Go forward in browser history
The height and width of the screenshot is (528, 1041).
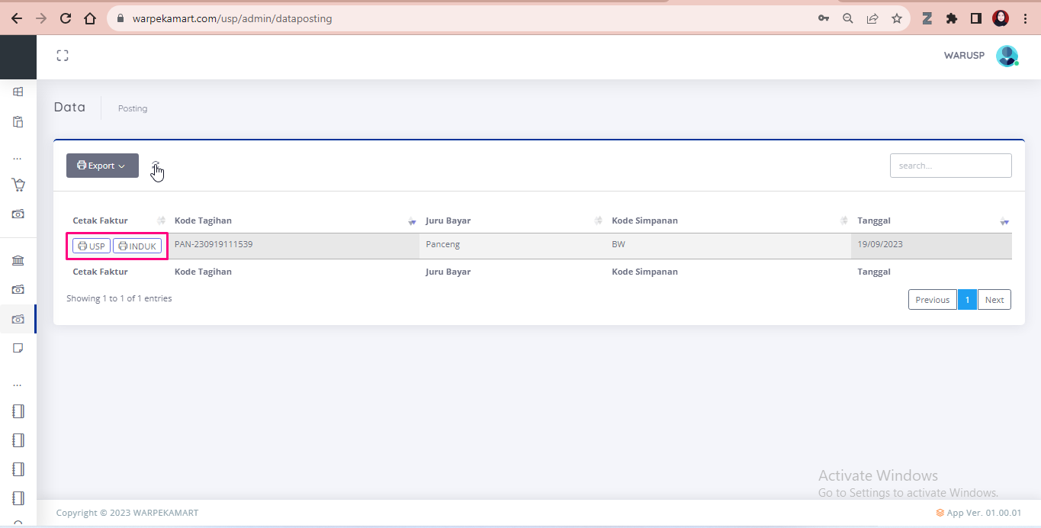tap(41, 18)
